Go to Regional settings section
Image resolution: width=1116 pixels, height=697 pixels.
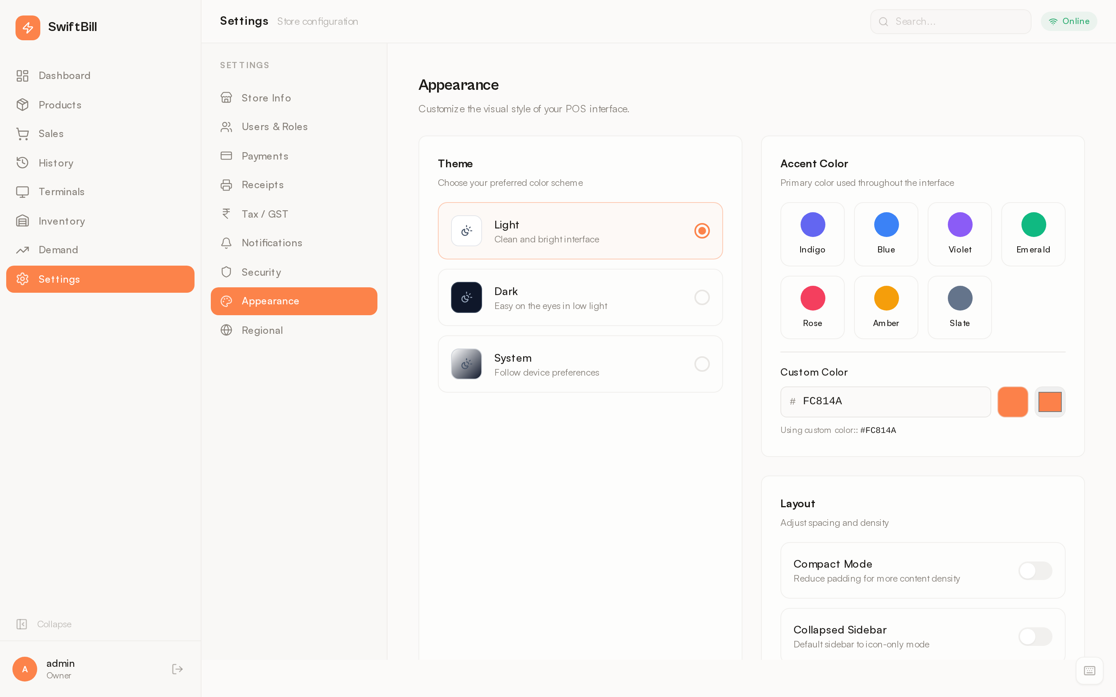294,330
